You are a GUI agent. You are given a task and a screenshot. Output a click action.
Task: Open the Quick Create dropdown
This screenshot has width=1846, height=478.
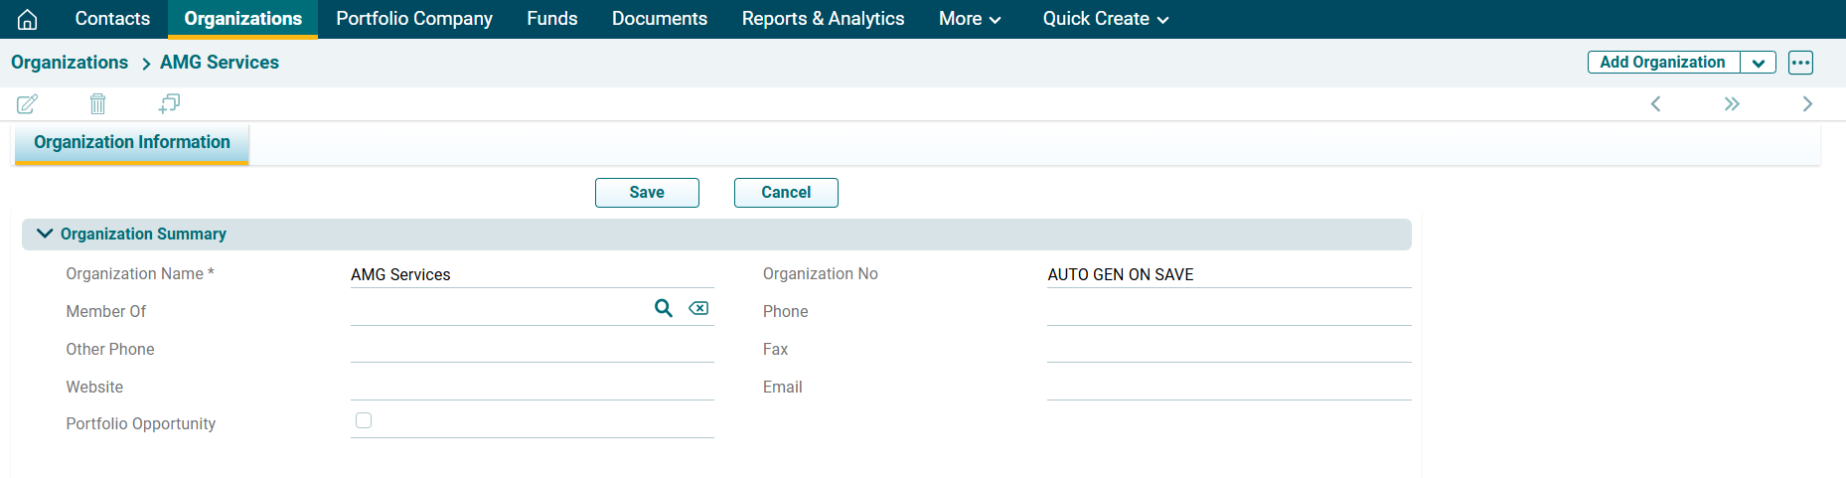click(1105, 19)
